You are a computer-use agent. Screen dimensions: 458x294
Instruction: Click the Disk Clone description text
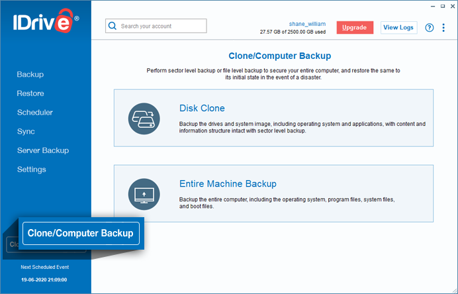(302, 127)
